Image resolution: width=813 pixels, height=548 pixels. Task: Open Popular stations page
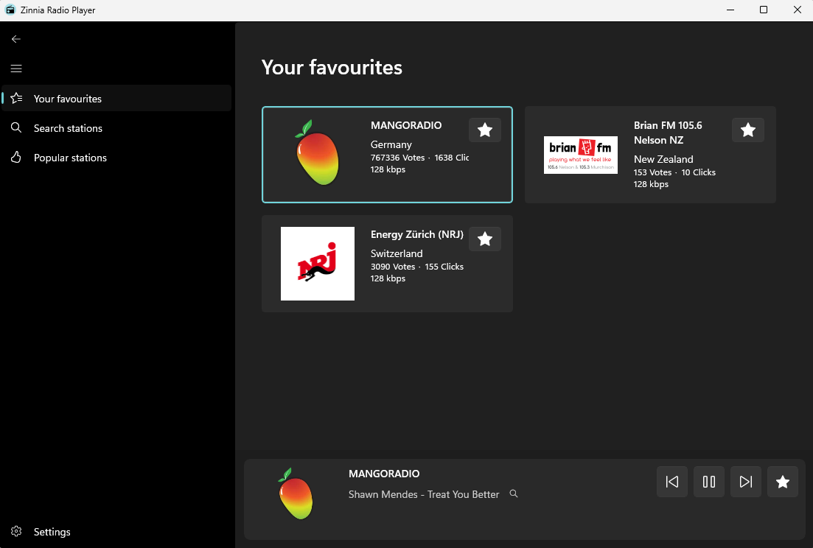tap(70, 158)
